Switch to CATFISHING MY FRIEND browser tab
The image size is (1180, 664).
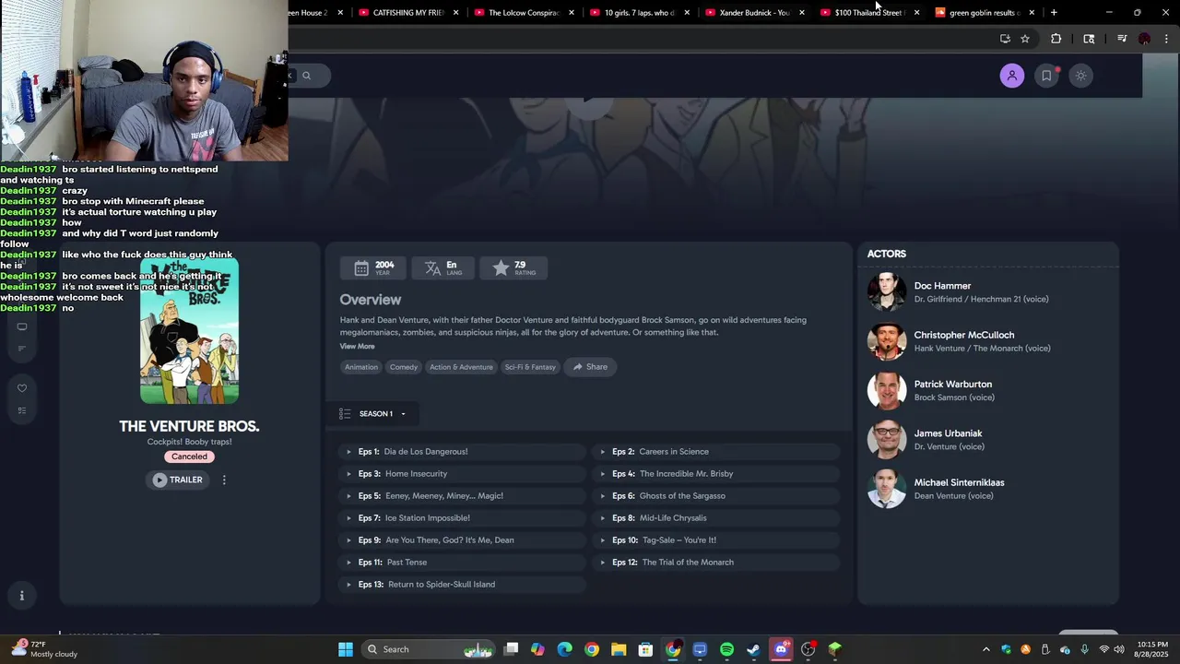pyautogui.click(x=407, y=13)
